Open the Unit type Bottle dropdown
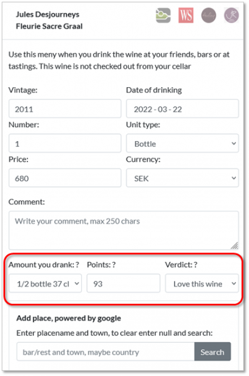This screenshot has height=376, width=249. pos(183,144)
